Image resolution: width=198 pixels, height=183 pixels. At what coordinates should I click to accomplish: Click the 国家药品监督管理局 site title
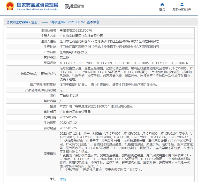pos(37,5)
